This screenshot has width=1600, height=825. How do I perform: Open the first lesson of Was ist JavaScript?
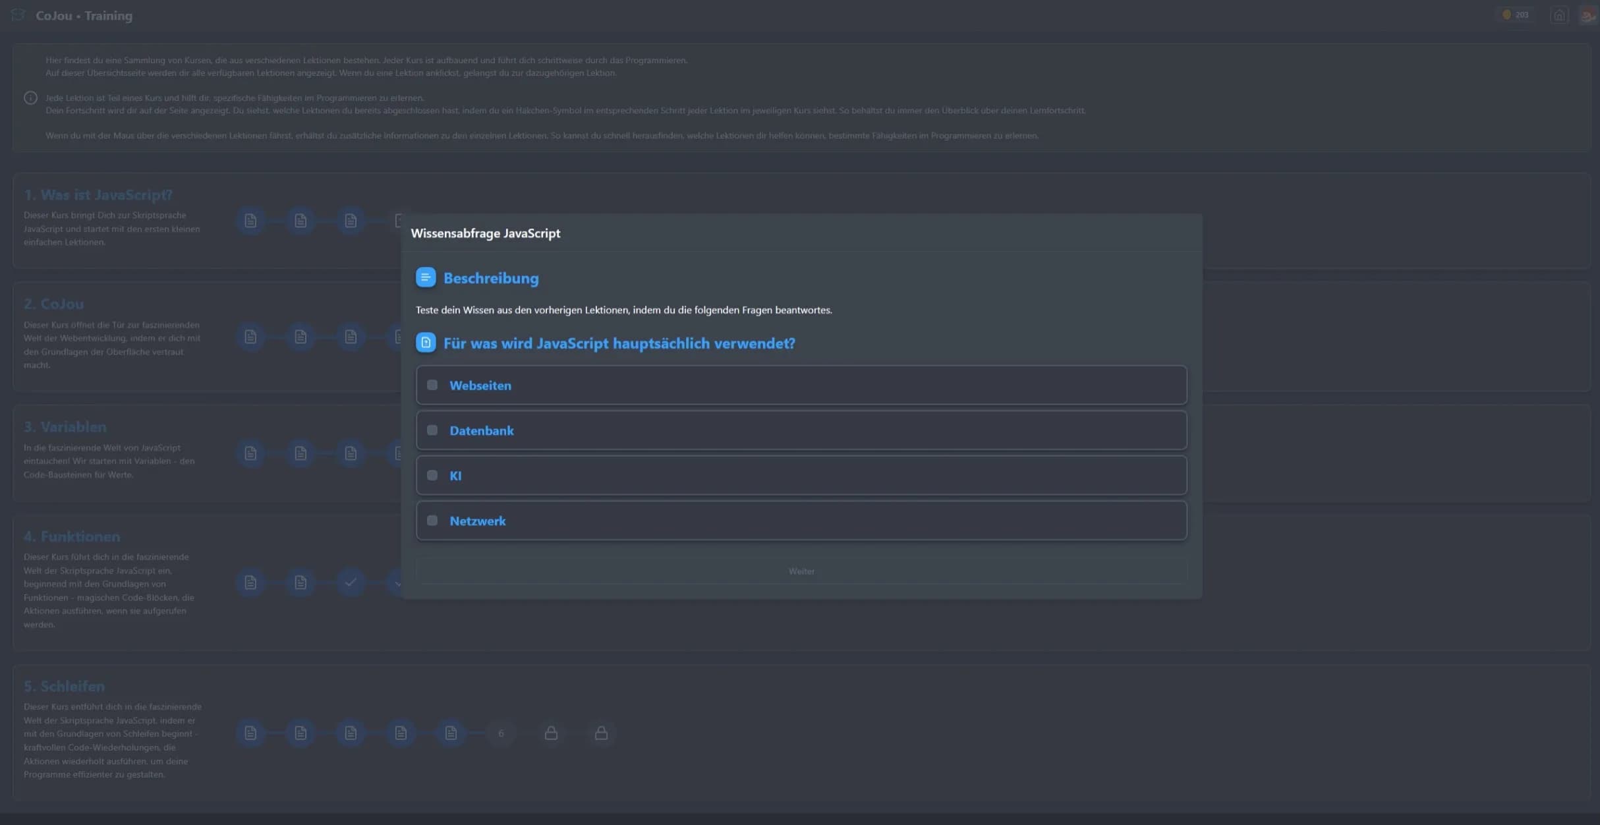250,221
